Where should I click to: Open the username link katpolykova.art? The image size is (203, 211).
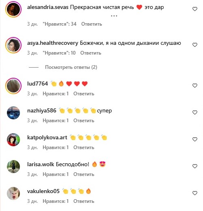[47, 138]
